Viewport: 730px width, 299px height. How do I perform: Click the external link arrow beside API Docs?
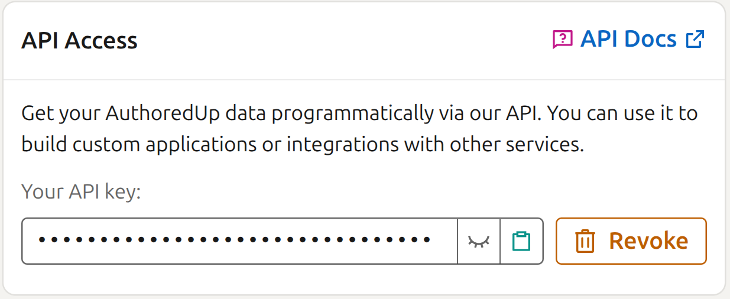(x=695, y=40)
